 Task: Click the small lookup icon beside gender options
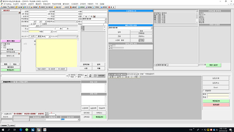[x=94, y=16]
